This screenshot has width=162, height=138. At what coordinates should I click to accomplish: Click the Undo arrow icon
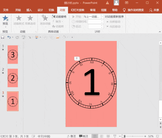tap(9, 37)
